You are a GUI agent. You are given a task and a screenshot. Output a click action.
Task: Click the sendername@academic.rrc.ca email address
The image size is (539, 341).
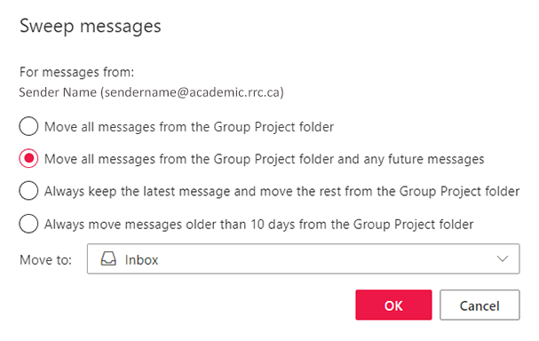(192, 92)
